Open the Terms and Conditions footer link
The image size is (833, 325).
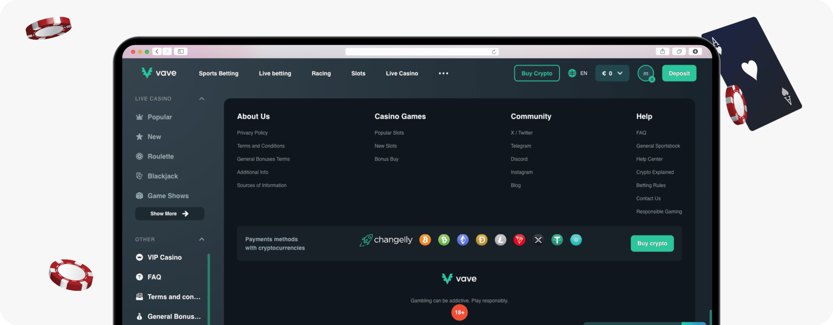(x=261, y=146)
